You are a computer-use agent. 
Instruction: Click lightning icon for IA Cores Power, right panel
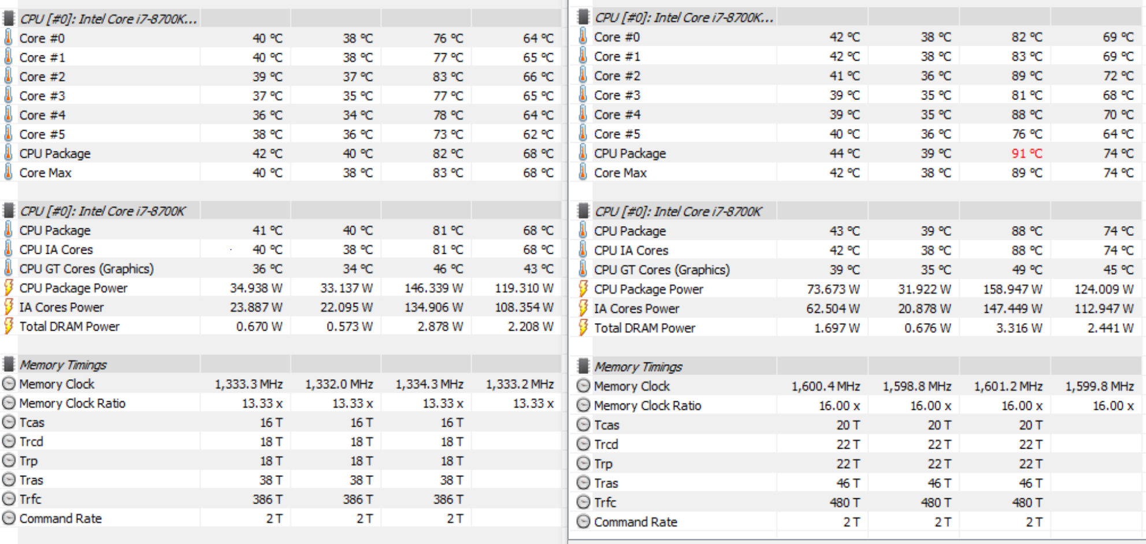click(583, 308)
